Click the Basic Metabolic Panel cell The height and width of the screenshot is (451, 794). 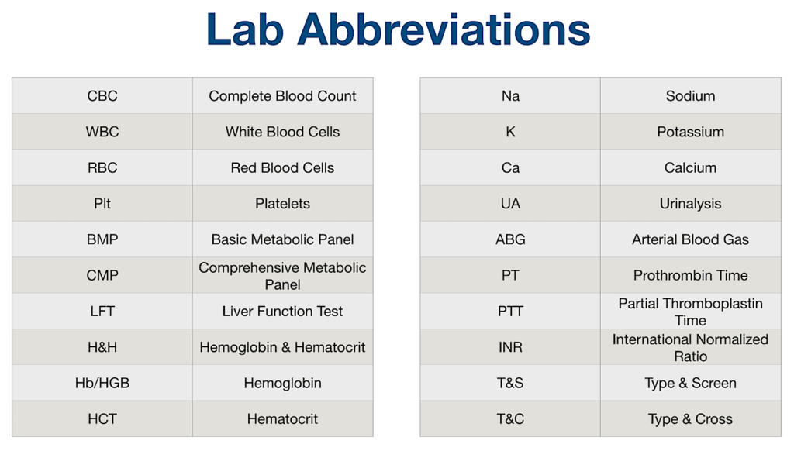pyautogui.click(x=282, y=239)
